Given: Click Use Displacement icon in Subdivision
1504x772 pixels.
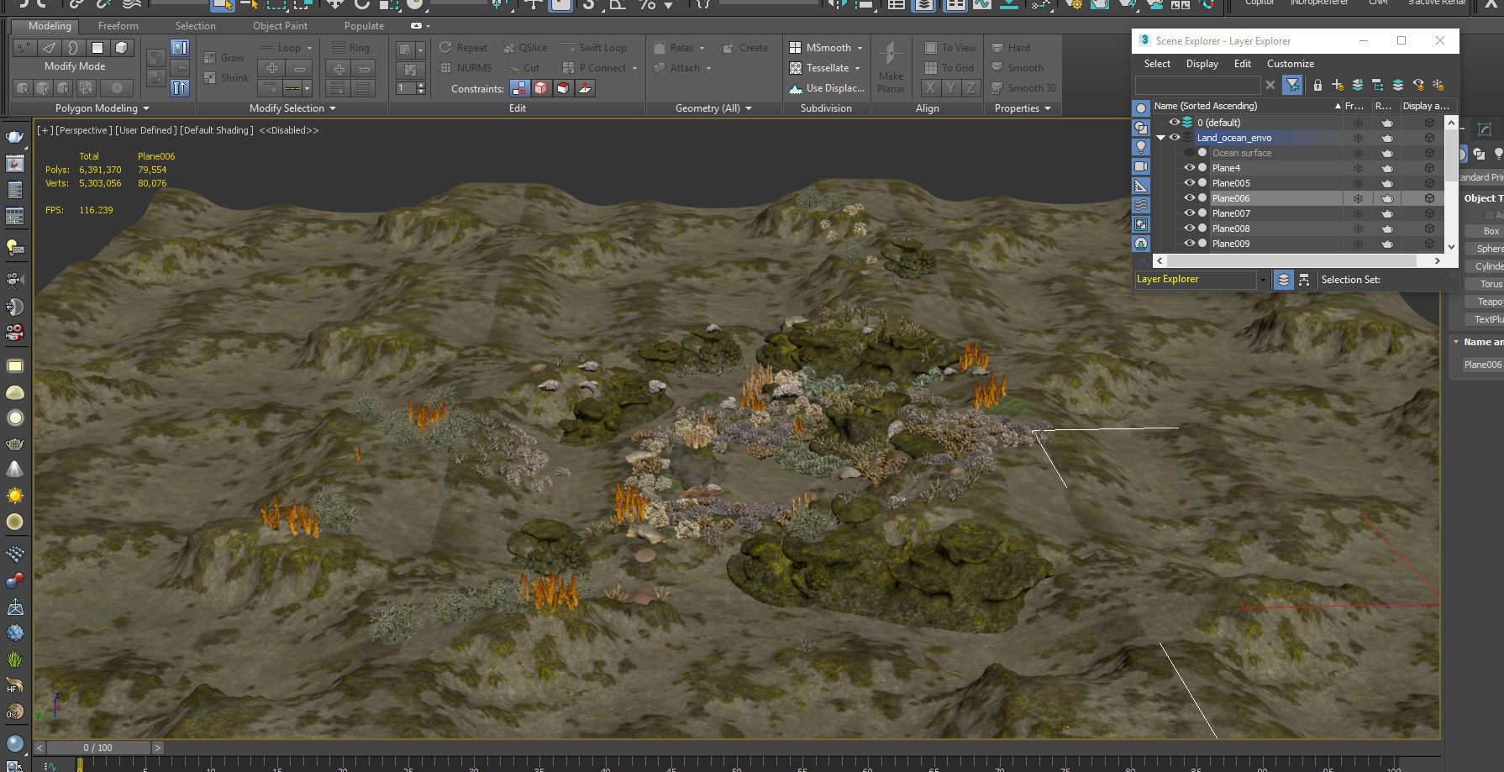Looking at the screenshot, I should click(x=796, y=88).
